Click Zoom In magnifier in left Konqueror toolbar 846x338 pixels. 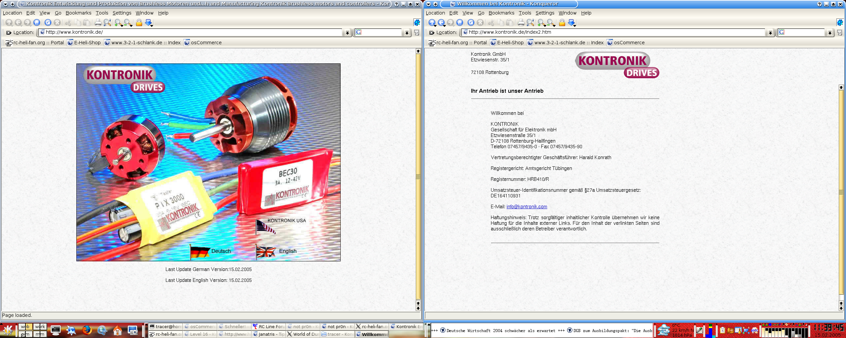(x=118, y=22)
